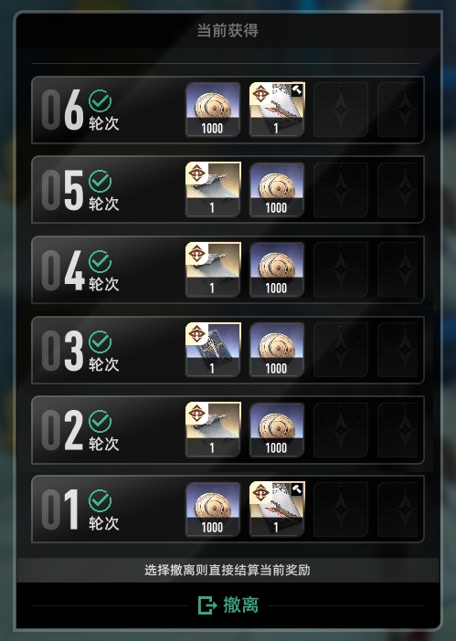Image resolution: width=456 pixels, height=641 pixels.
Task: Click the round 06 green completion checkmark
Action: [x=101, y=101]
